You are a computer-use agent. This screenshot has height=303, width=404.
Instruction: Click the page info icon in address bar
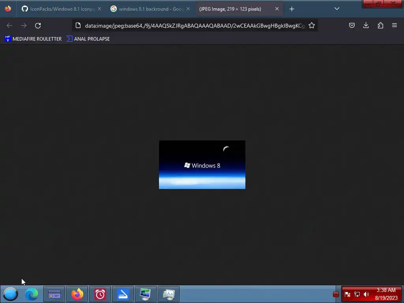[78, 26]
